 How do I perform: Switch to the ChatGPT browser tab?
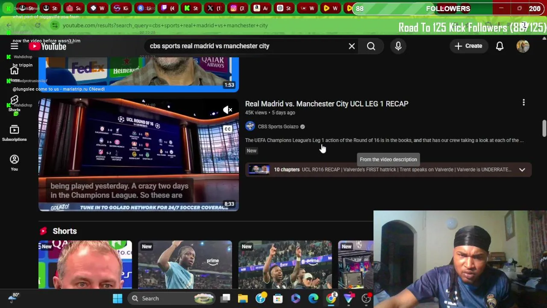tap(284, 8)
